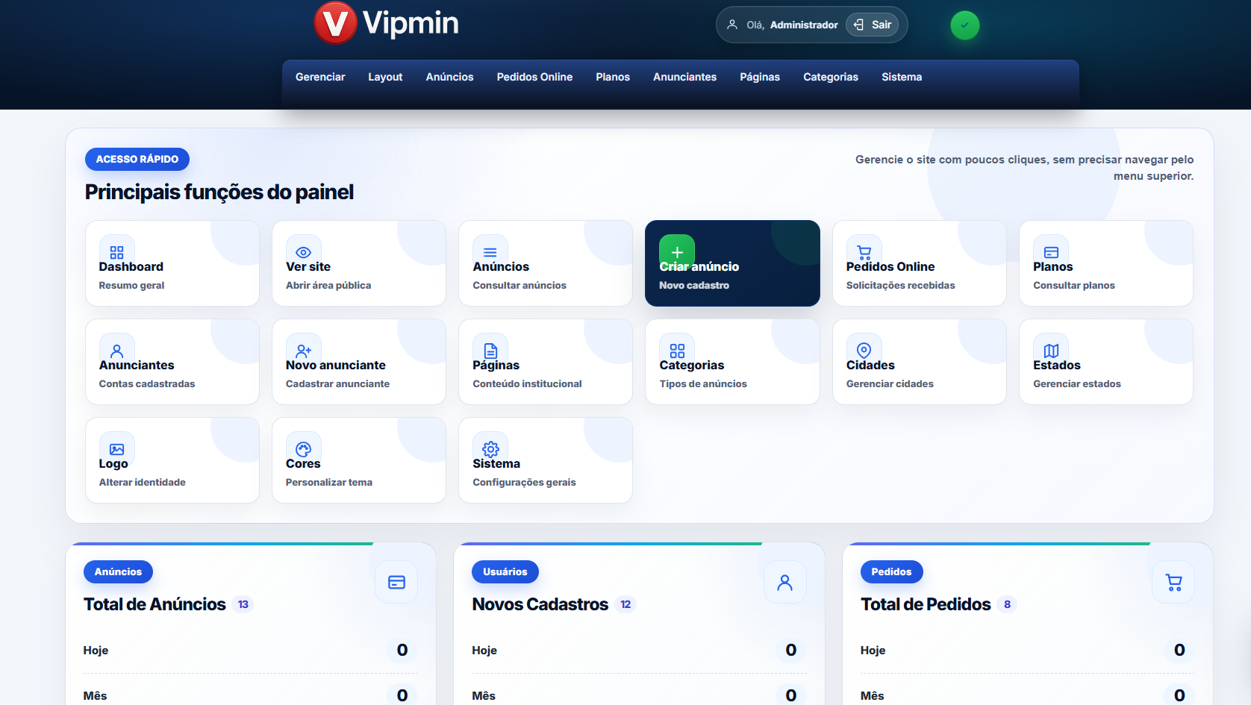1251x705 pixels.
Task: Click the user icon beside Olá, Administrador
Action: pos(732,25)
